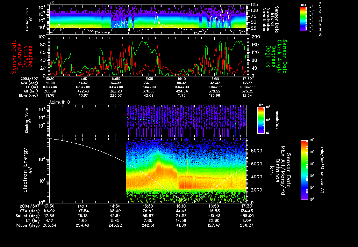The width and height of the screenshot is (358, 247).
Task: Click the DEF rainbow color bar
Action: pyautogui.click(x=304, y=19)
